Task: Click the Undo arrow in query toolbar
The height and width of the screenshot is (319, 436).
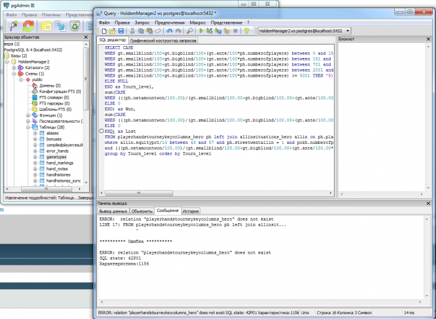Action: pyautogui.click(x=169, y=31)
